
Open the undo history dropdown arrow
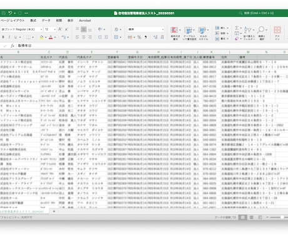(x=14, y=13)
